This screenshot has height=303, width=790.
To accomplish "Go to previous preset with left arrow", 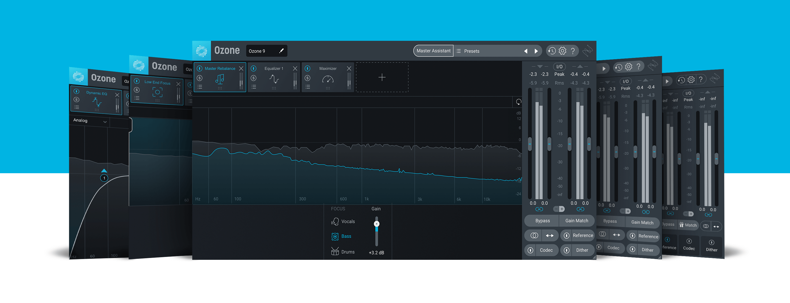I will 526,51.
